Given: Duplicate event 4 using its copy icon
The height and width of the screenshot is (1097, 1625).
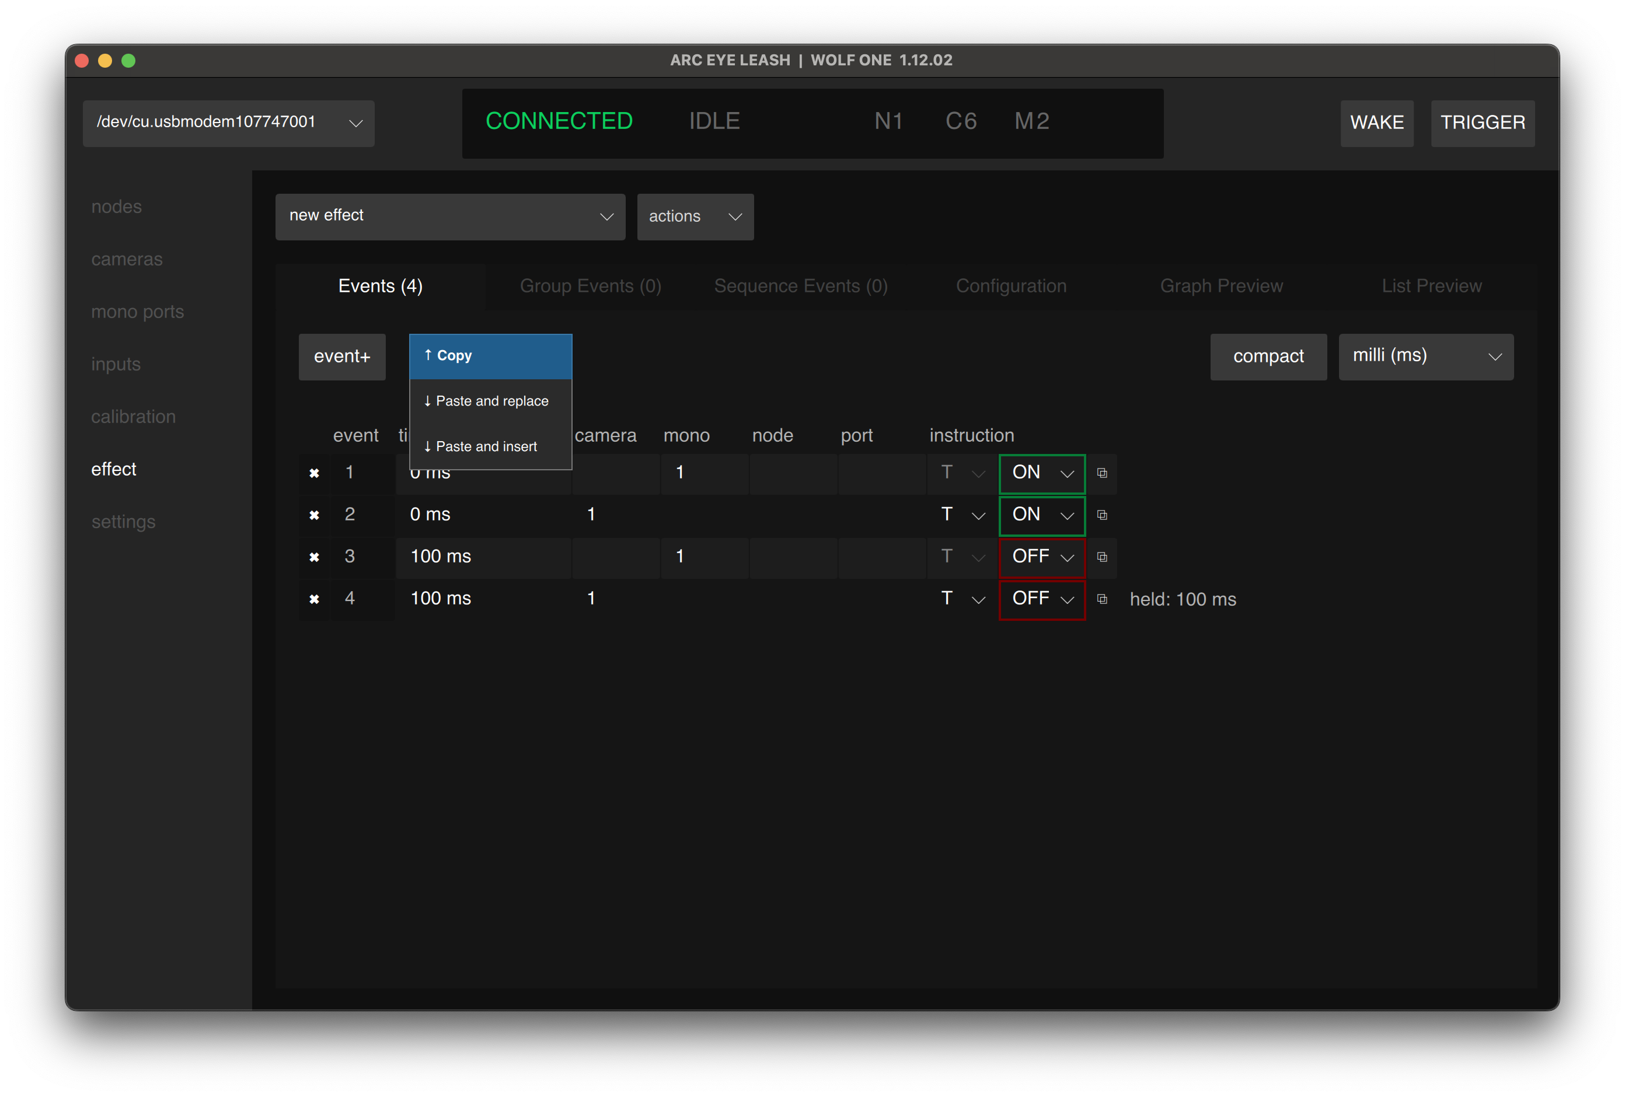Looking at the screenshot, I should pos(1102,599).
